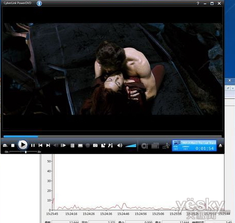Click the playback speed slider handle

click(x=26, y=152)
